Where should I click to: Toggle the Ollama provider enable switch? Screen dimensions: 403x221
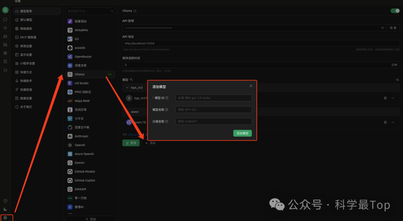(395, 11)
